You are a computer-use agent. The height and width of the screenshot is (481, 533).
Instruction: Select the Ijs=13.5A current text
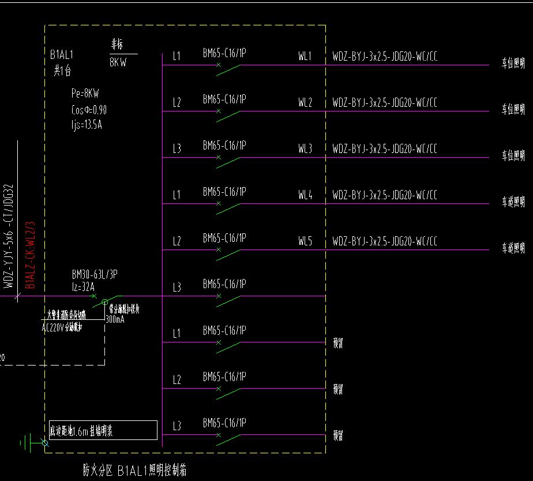click(x=87, y=125)
